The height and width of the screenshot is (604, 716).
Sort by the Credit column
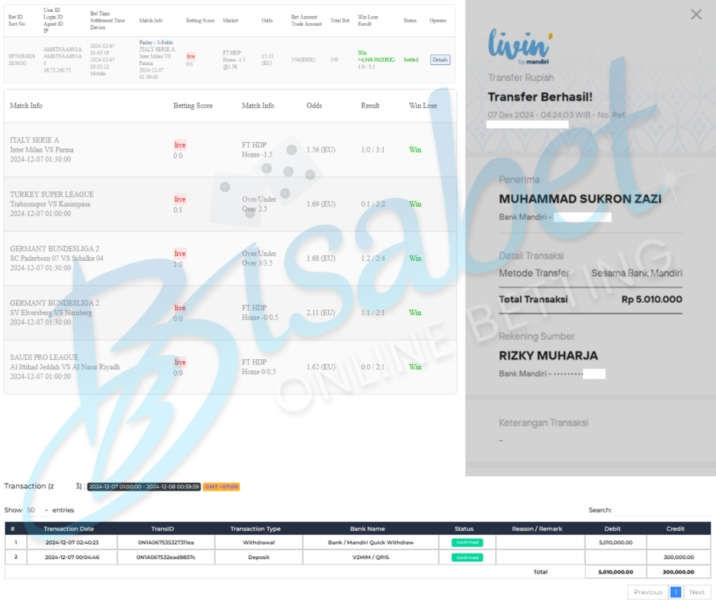675,528
